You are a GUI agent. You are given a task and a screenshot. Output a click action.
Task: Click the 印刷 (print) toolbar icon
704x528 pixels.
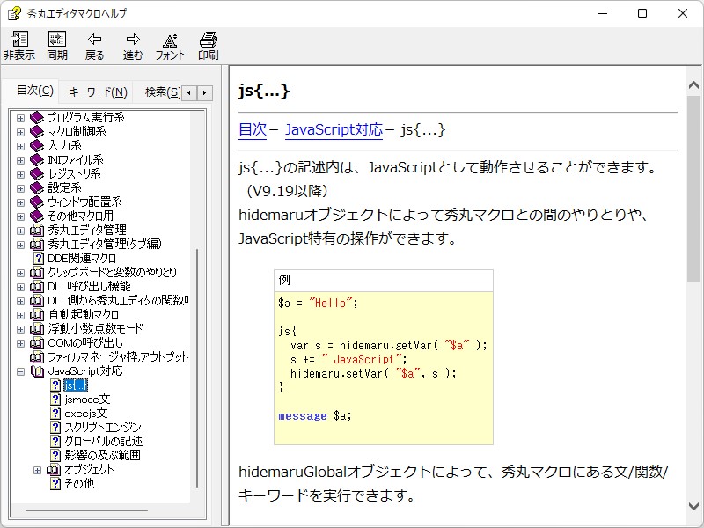click(209, 44)
